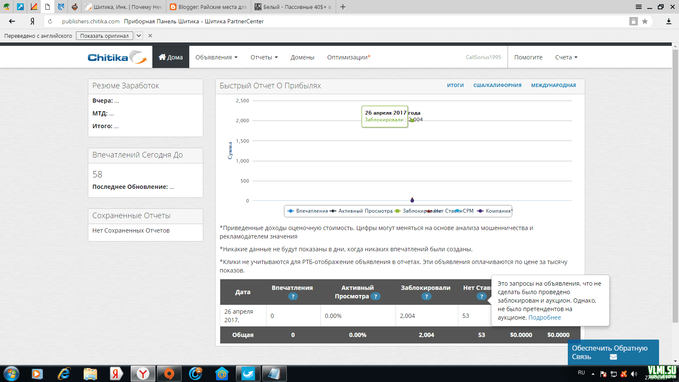Expand the Отчеты dropdown menu
Image resolution: width=679 pixels, height=382 pixels.
tap(264, 57)
